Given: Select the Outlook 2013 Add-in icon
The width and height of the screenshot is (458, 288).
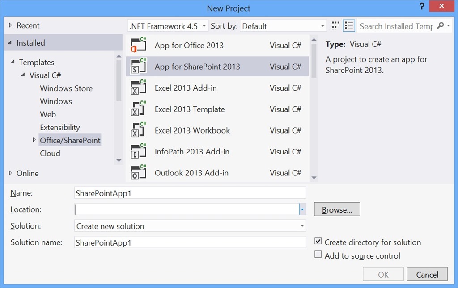Looking at the screenshot, I should tap(137, 172).
